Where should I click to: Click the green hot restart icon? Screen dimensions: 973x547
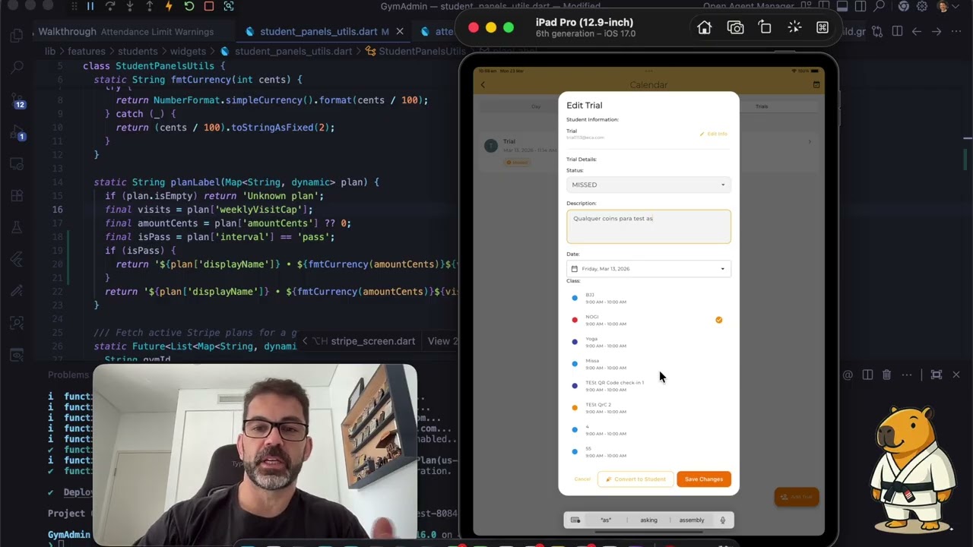point(189,6)
